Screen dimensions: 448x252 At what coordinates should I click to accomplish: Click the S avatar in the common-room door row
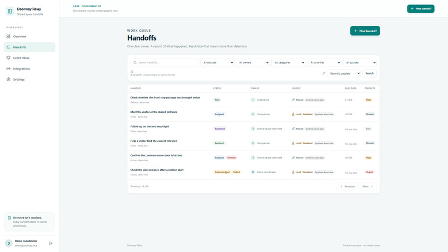[253, 157]
